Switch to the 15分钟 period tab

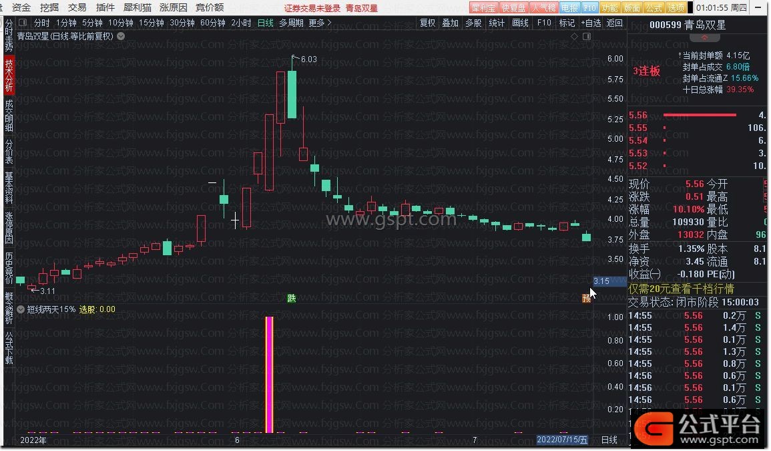(151, 23)
